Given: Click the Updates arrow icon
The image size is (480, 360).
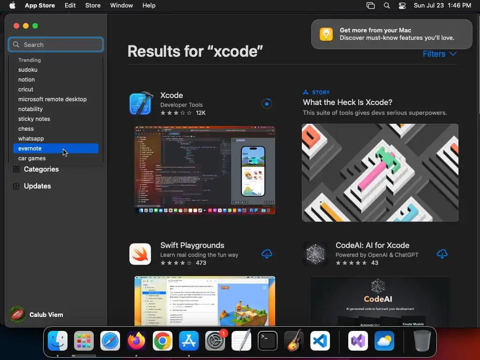Looking at the screenshot, I should (x=16, y=186).
